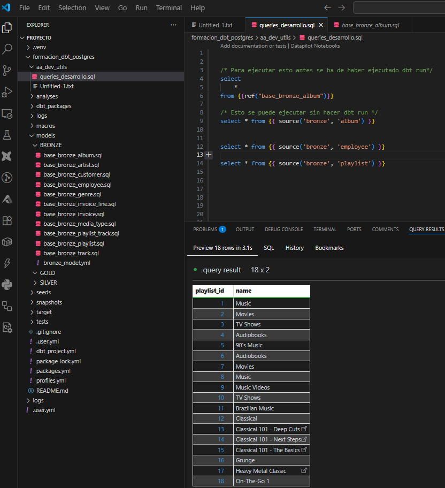445x488 pixels.
Task: Click the Datapilot Notebooks link
Action: pos(315,46)
